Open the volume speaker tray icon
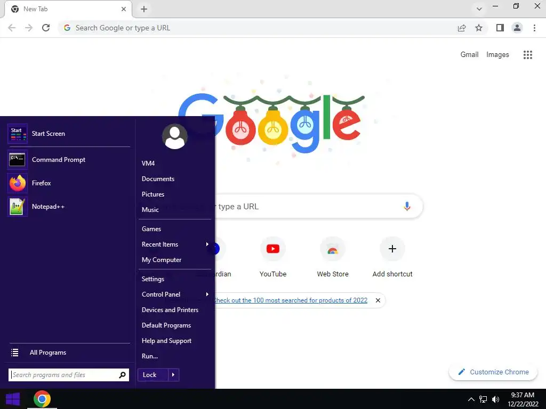546x409 pixels. [495, 399]
